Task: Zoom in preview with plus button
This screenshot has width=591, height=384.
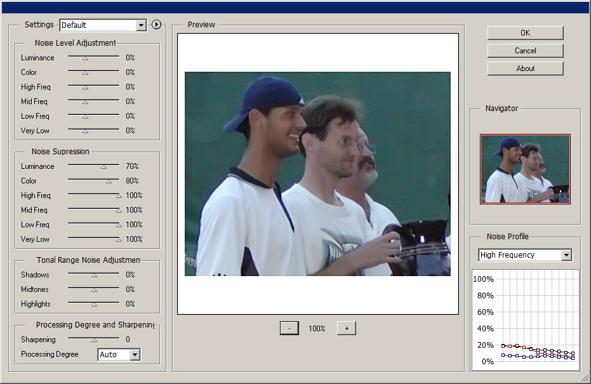Action: 347,328
